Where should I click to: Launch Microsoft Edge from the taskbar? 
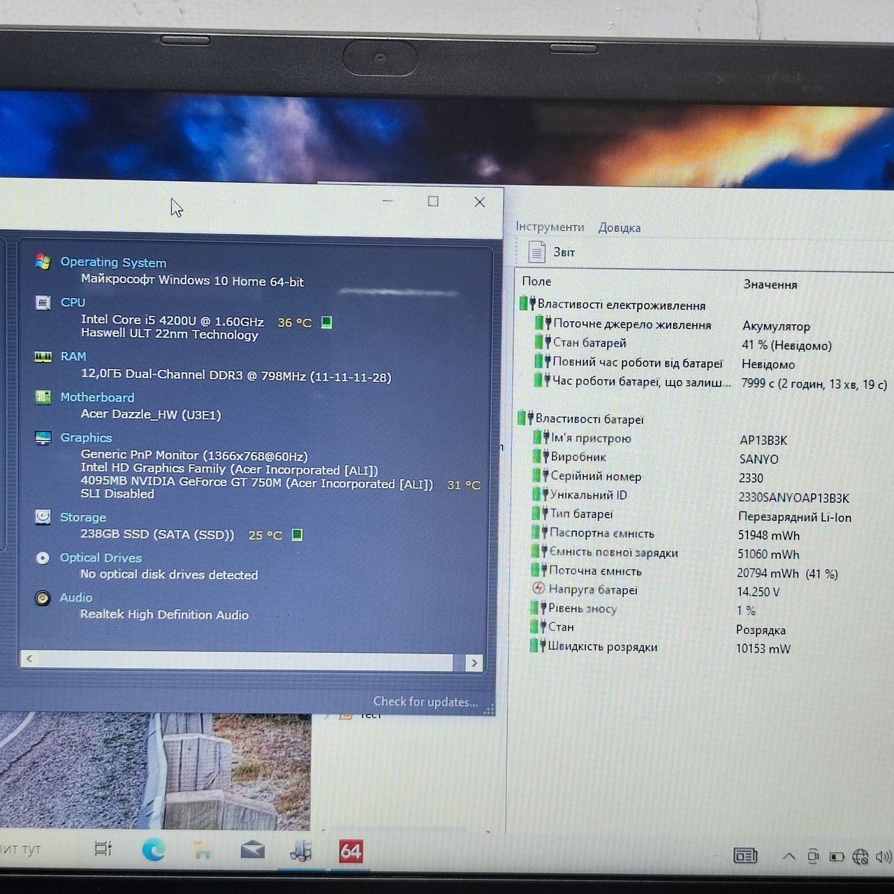(154, 849)
